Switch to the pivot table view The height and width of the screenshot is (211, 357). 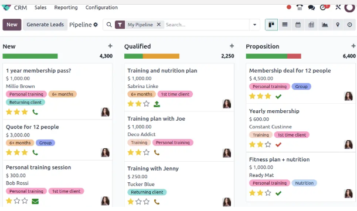[311, 25]
